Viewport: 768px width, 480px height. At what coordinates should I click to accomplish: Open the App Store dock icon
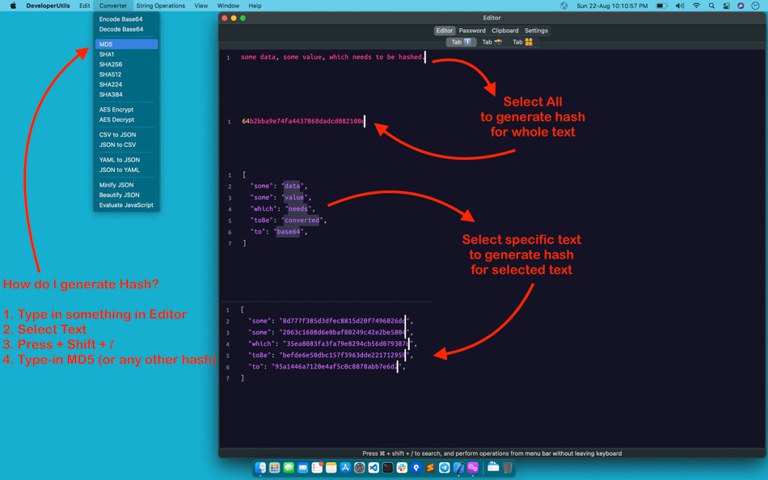tap(345, 468)
